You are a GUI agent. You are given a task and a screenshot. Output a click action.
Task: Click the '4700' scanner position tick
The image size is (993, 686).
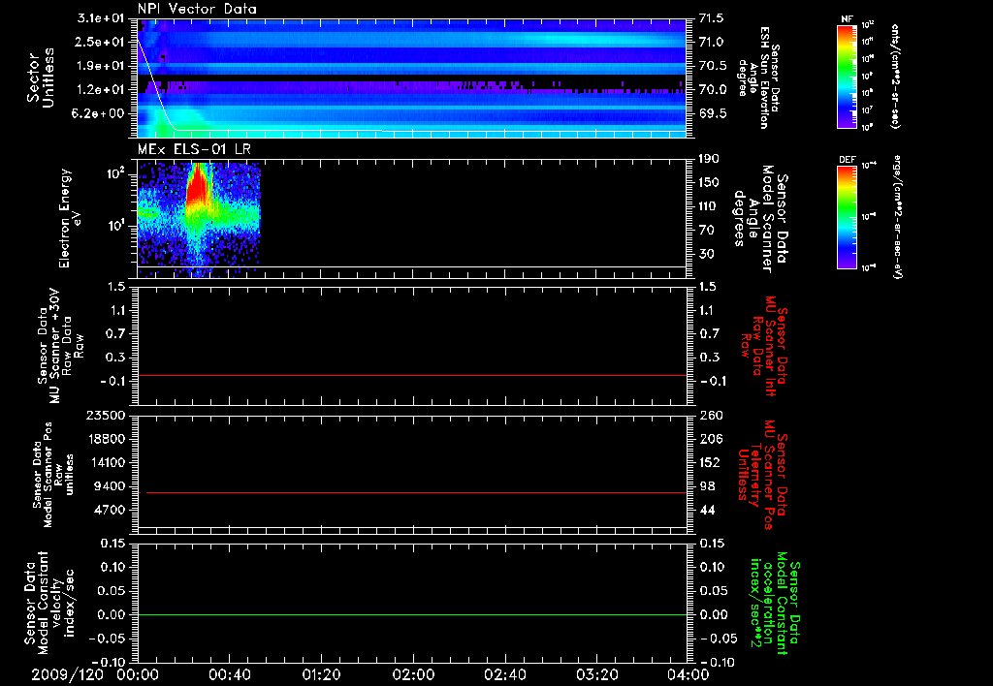109,510
